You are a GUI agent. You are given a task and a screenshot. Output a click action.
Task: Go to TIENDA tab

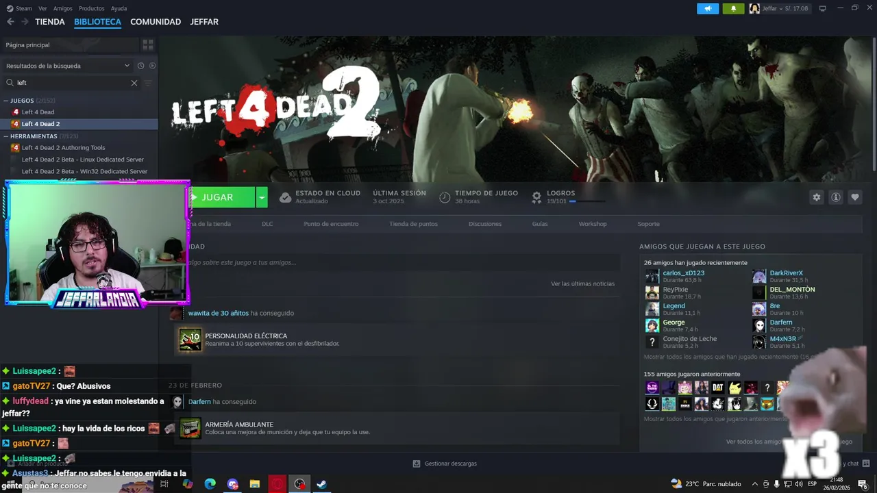point(50,22)
